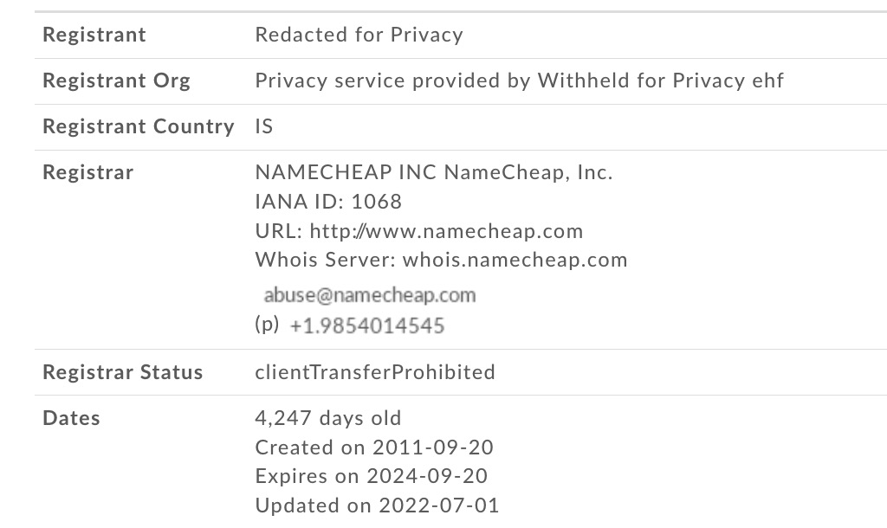The image size is (887, 528).
Task: Click the Registrant Org label
Action: click(117, 80)
